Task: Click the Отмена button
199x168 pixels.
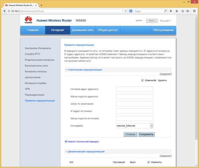Action: pos(130,134)
